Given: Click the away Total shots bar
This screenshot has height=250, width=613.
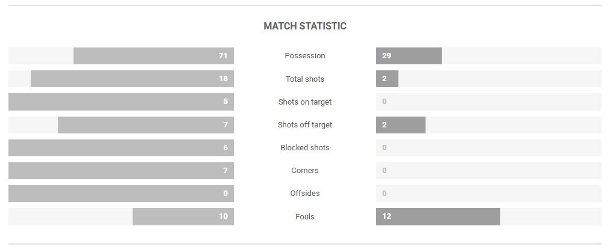Looking at the screenshot, I should (387, 79).
